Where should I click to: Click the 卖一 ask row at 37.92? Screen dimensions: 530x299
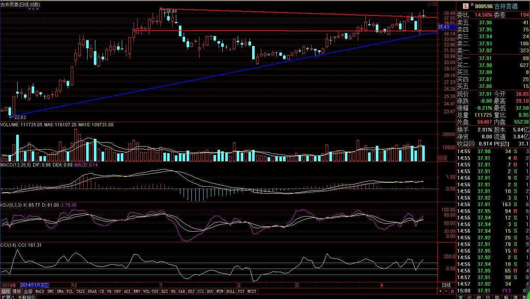pos(493,50)
